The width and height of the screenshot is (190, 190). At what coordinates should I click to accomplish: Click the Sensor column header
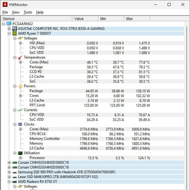pyautogui.click(x=36, y=19)
